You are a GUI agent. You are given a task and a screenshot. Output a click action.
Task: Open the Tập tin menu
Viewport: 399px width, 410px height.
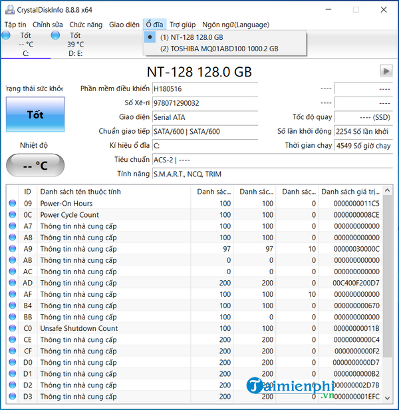(x=15, y=25)
